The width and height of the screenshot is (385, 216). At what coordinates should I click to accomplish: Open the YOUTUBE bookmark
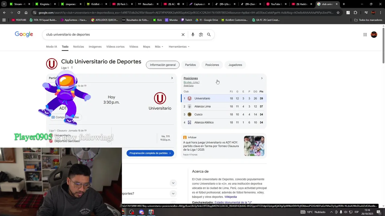click(x=19, y=20)
